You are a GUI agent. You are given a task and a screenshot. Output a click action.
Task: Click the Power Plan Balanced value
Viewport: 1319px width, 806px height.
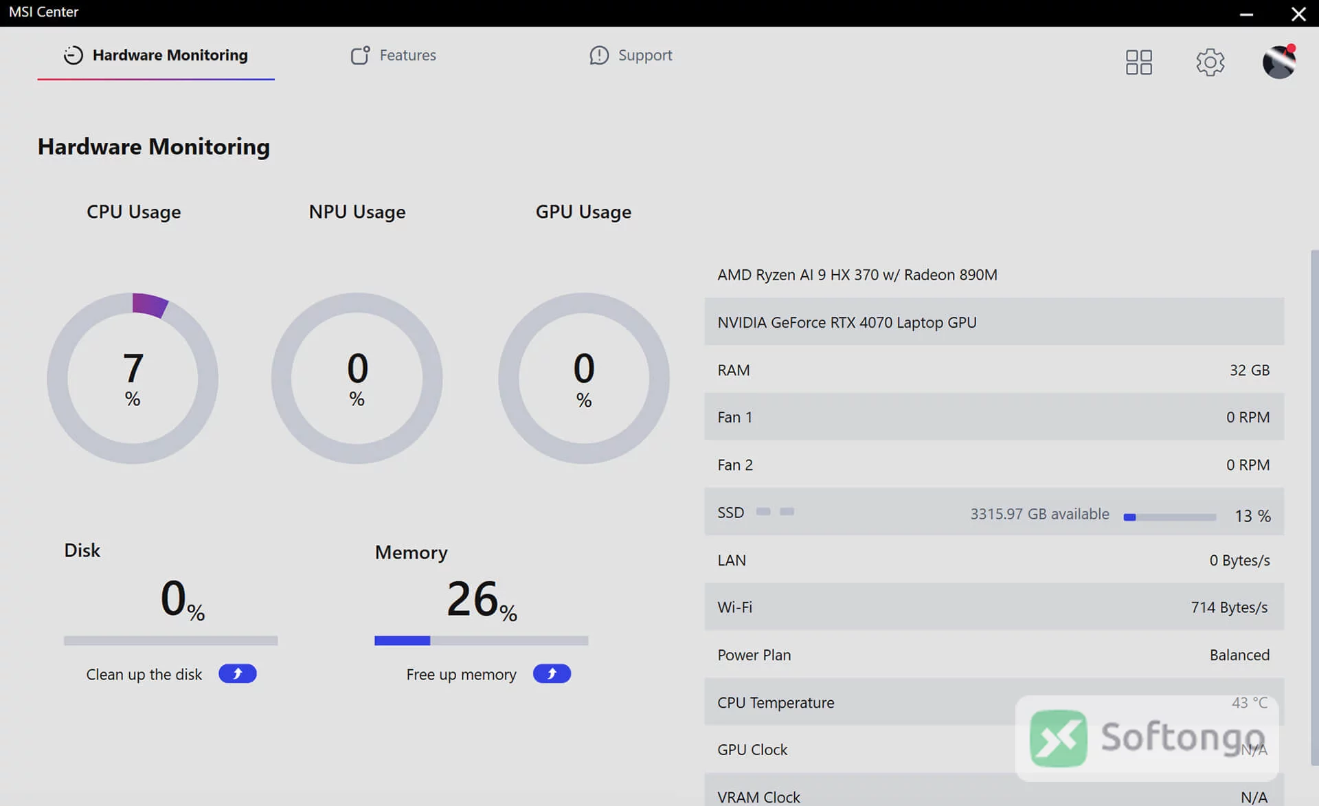pos(1239,656)
